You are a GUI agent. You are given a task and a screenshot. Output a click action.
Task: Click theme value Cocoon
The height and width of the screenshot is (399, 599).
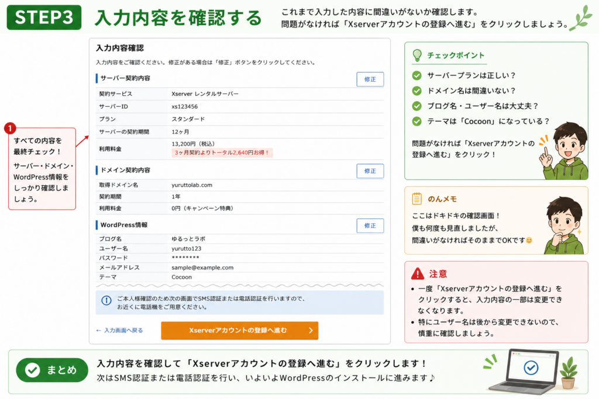pos(181,277)
